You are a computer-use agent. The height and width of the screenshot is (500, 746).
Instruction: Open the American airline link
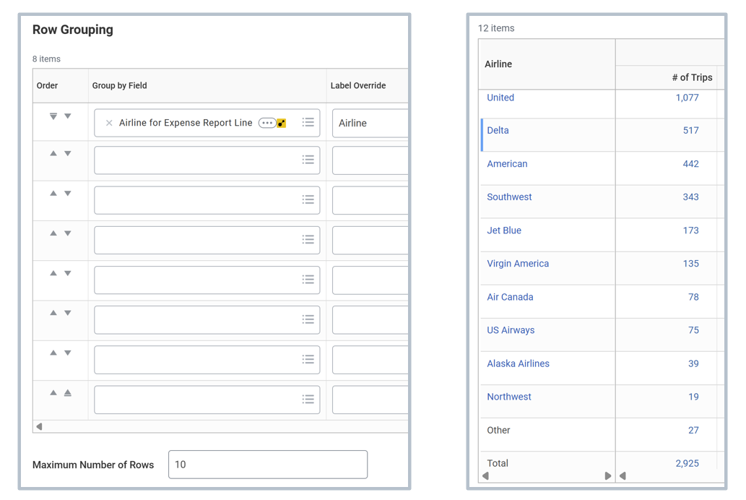(x=507, y=164)
